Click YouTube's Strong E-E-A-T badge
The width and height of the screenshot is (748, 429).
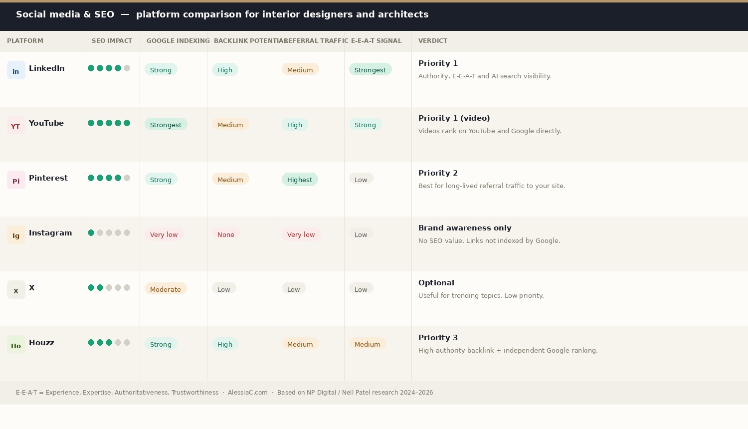pos(365,125)
